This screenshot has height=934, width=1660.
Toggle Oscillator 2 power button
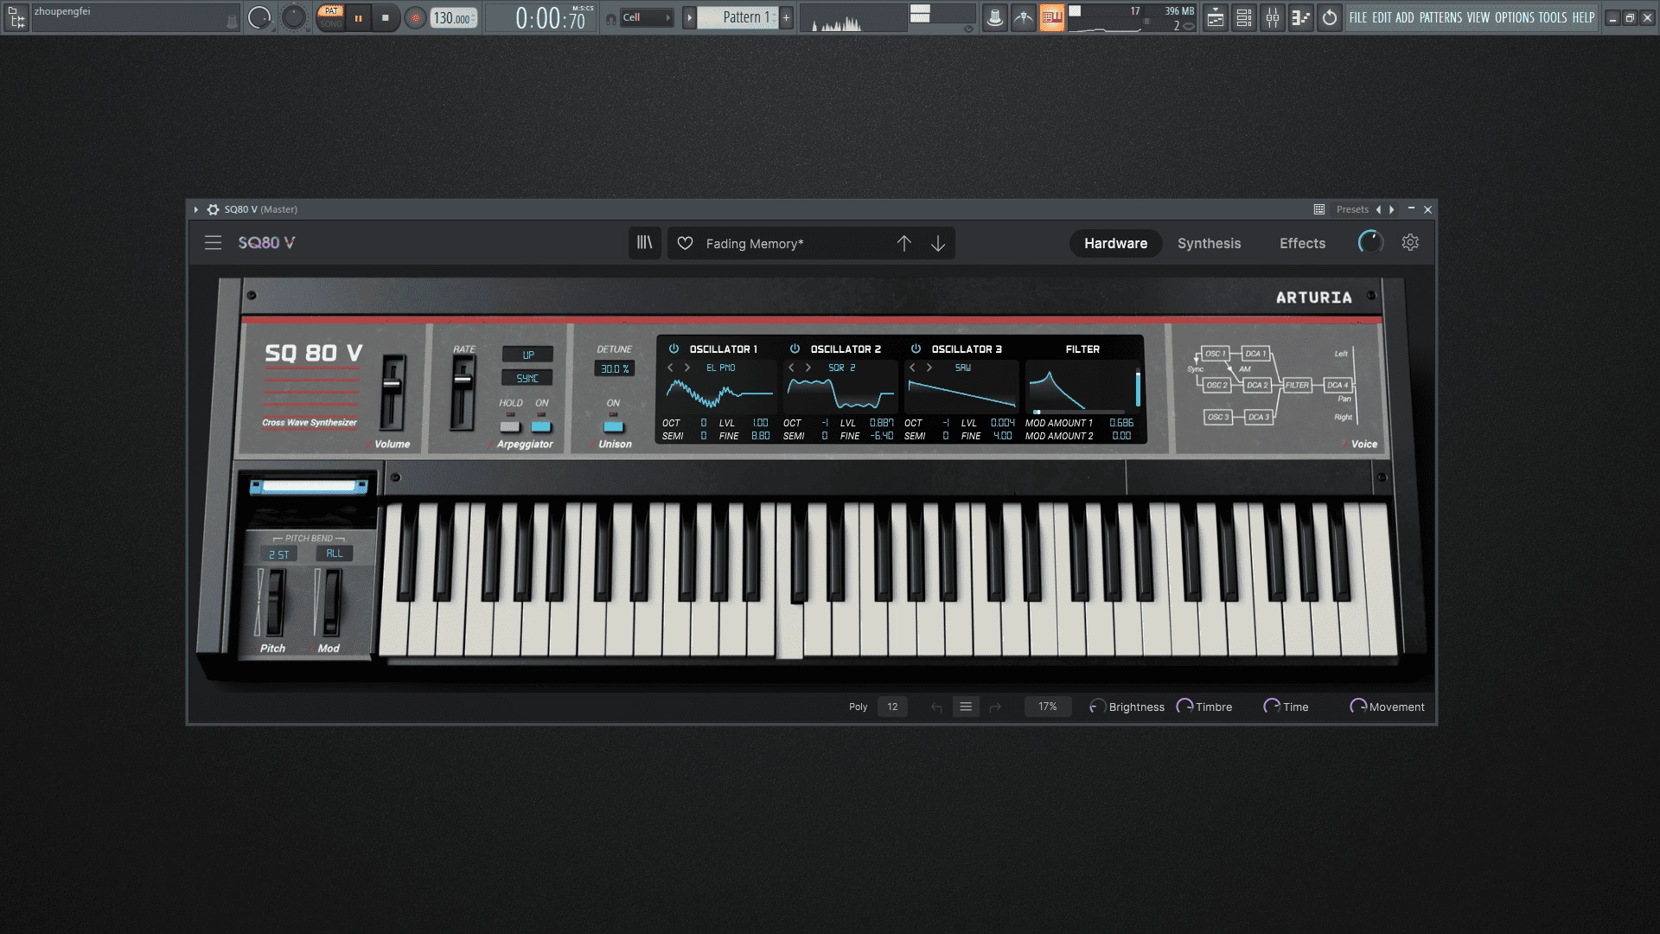pyautogui.click(x=795, y=349)
